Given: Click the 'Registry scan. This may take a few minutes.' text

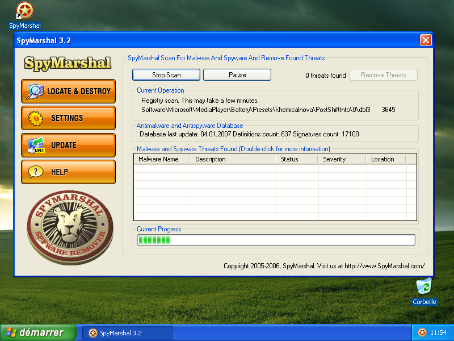Looking at the screenshot, I should [x=200, y=101].
